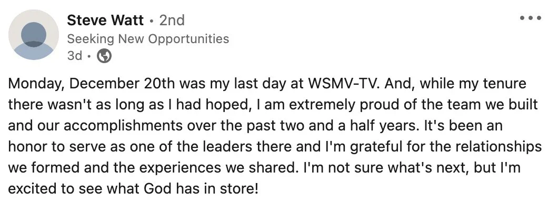Open the three-dot post options menu
The image size is (558, 202).
pos(531,17)
